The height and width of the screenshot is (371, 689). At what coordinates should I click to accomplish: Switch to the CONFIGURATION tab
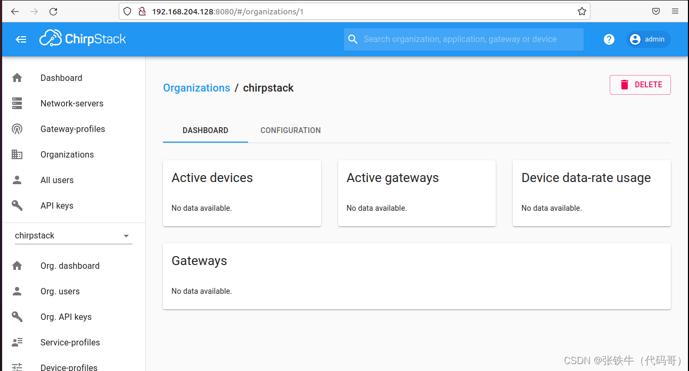(x=290, y=130)
